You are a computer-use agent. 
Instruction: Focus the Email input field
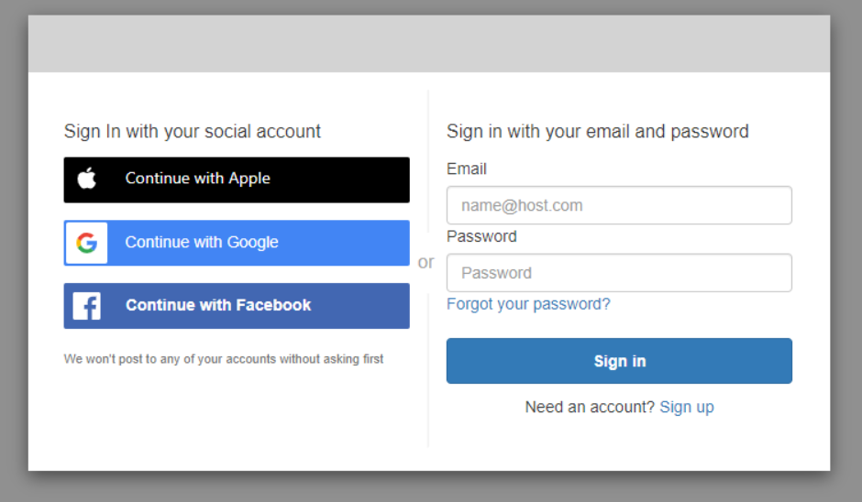pyautogui.click(x=619, y=205)
